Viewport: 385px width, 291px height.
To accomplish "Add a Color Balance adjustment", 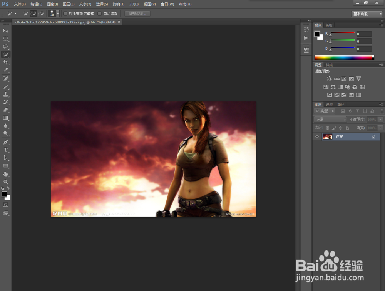I will (x=333, y=87).
